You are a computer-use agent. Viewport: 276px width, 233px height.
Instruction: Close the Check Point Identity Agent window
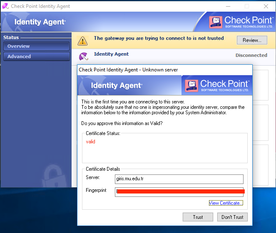point(266,6)
